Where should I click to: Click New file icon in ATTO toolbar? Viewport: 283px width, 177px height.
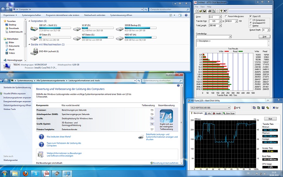coord(197,11)
